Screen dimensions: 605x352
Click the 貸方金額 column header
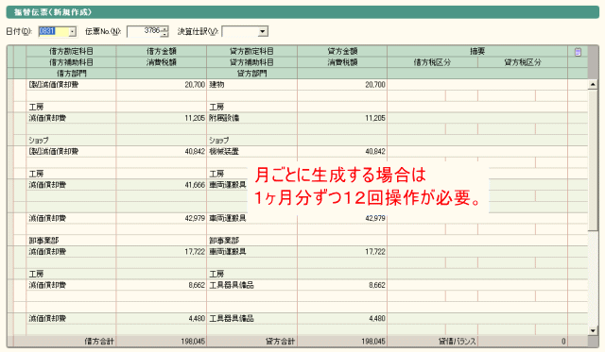342,51
